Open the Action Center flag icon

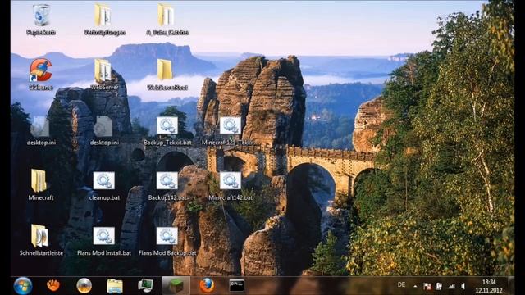click(427, 286)
